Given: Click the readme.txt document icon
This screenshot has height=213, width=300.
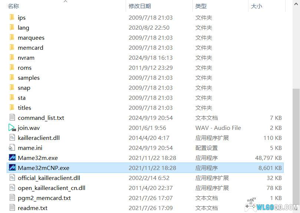Looking at the screenshot, I should pyautogui.click(x=12, y=208).
